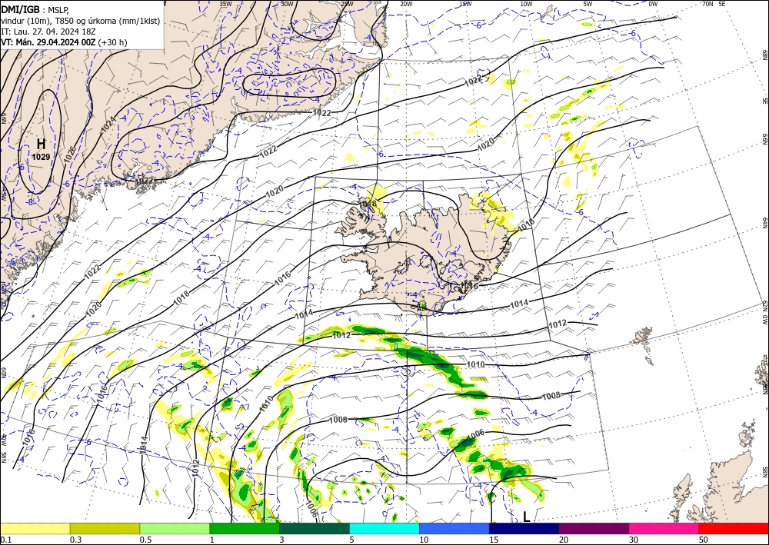Image resolution: width=769 pixels, height=545 pixels.
Task: Click the '70N' latitude label
Action: click(x=707, y=4)
